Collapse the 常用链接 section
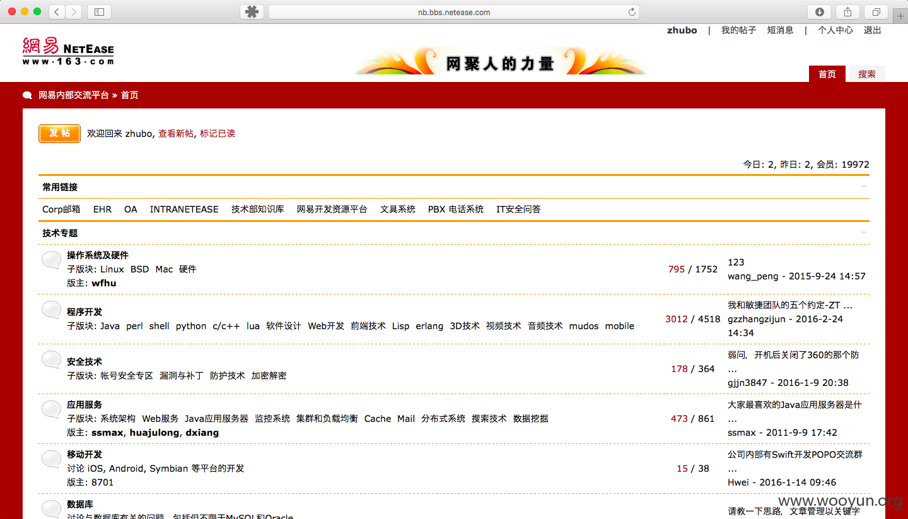 coord(864,187)
